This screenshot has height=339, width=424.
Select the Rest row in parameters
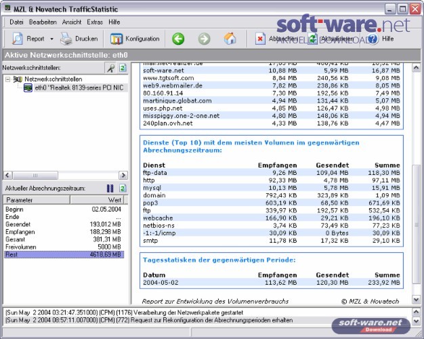tap(64, 254)
